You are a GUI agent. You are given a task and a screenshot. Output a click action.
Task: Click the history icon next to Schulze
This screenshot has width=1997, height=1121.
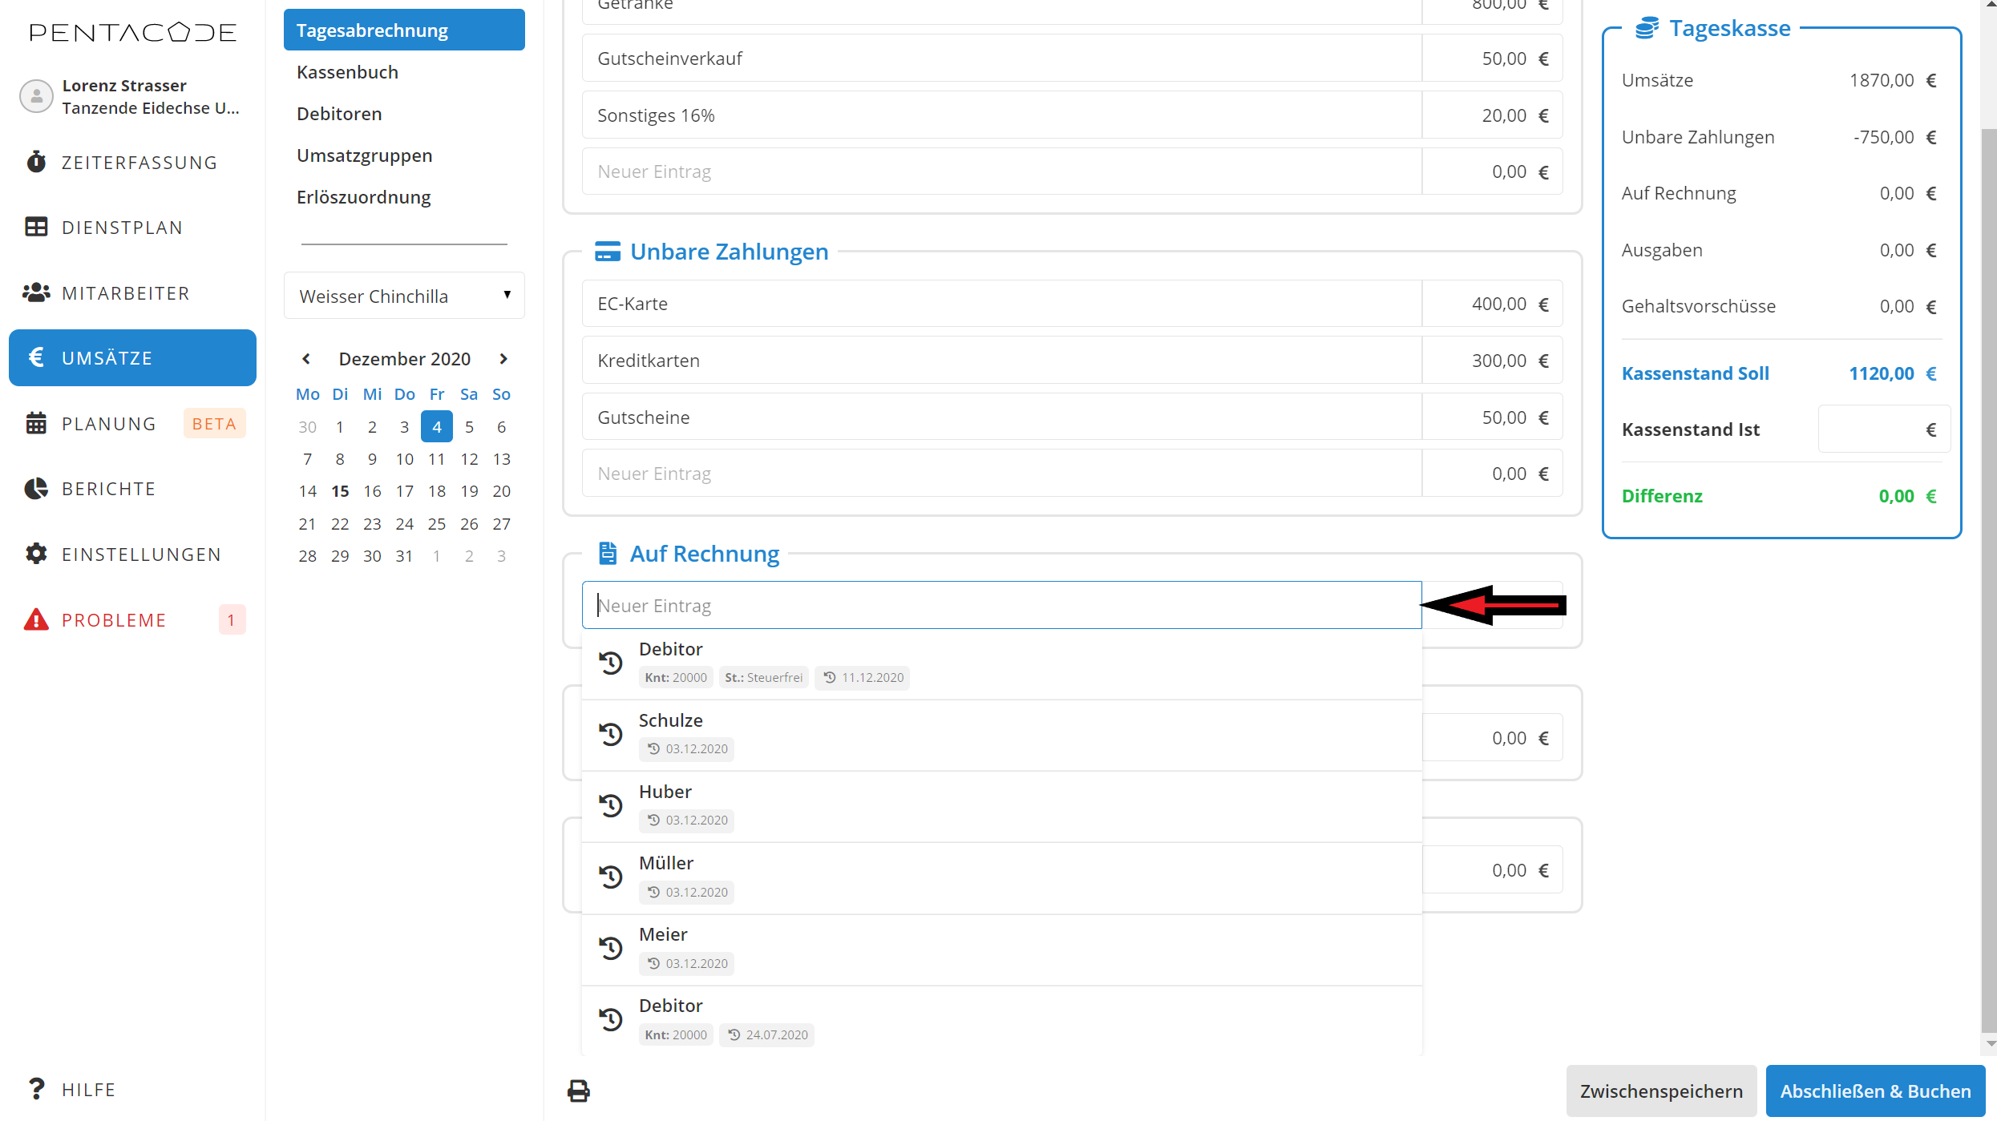click(611, 734)
